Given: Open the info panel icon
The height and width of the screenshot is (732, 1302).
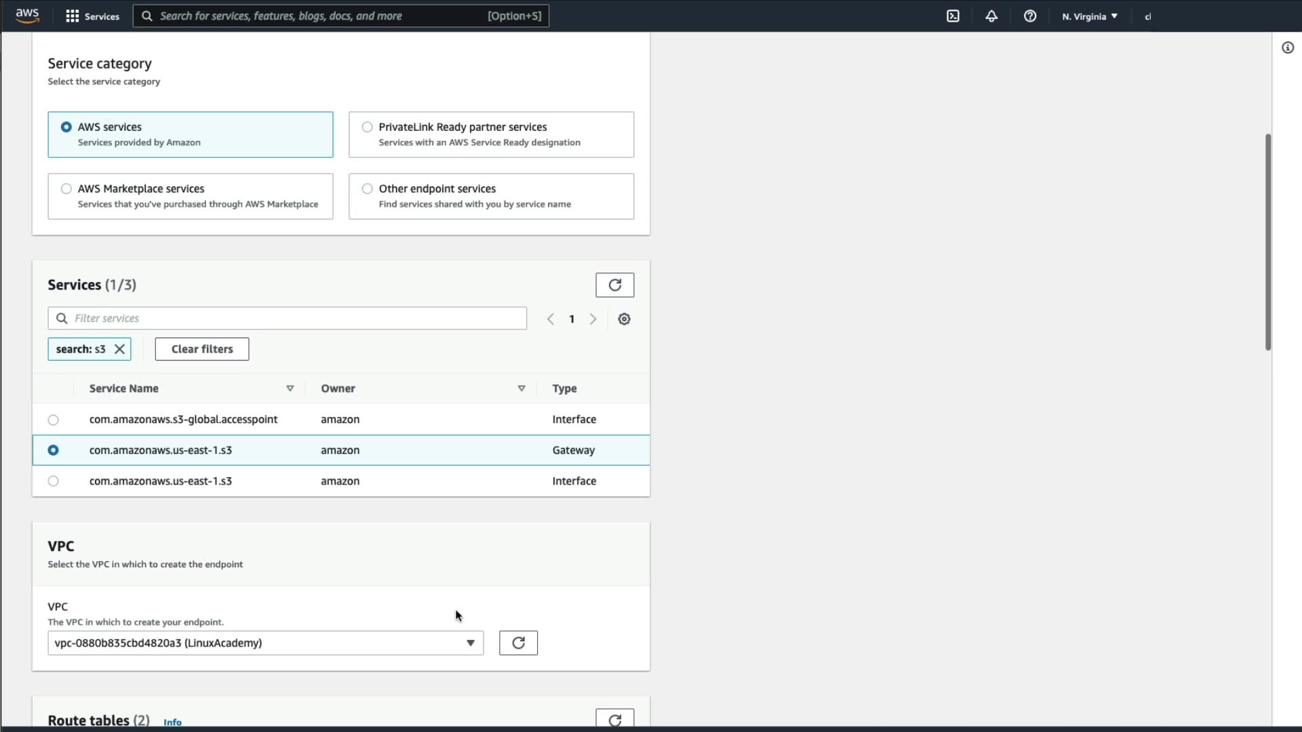Looking at the screenshot, I should pyautogui.click(x=1288, y=47).
